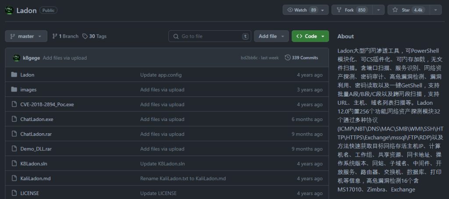
Task: Open KaliLadon.md file
Action: click(x=36, y=179)
